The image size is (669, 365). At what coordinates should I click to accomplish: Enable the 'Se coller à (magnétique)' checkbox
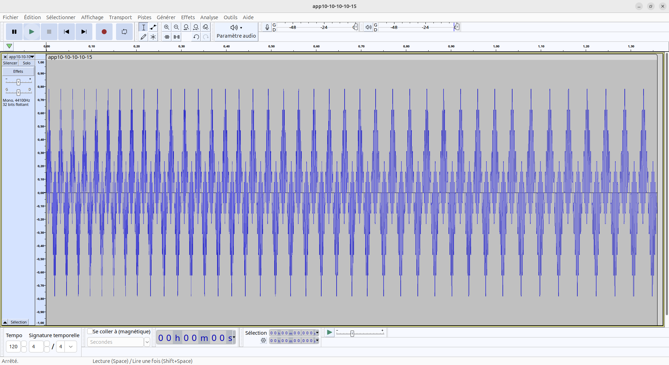[x=90, y=331]
